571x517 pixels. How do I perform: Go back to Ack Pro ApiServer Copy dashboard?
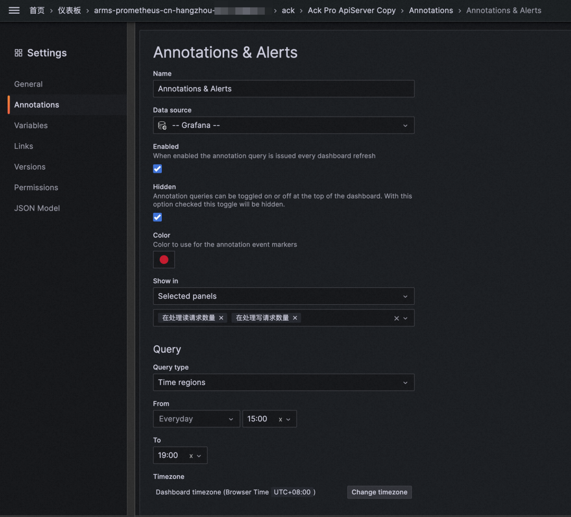pyautogui.click(x=351, y=10)
